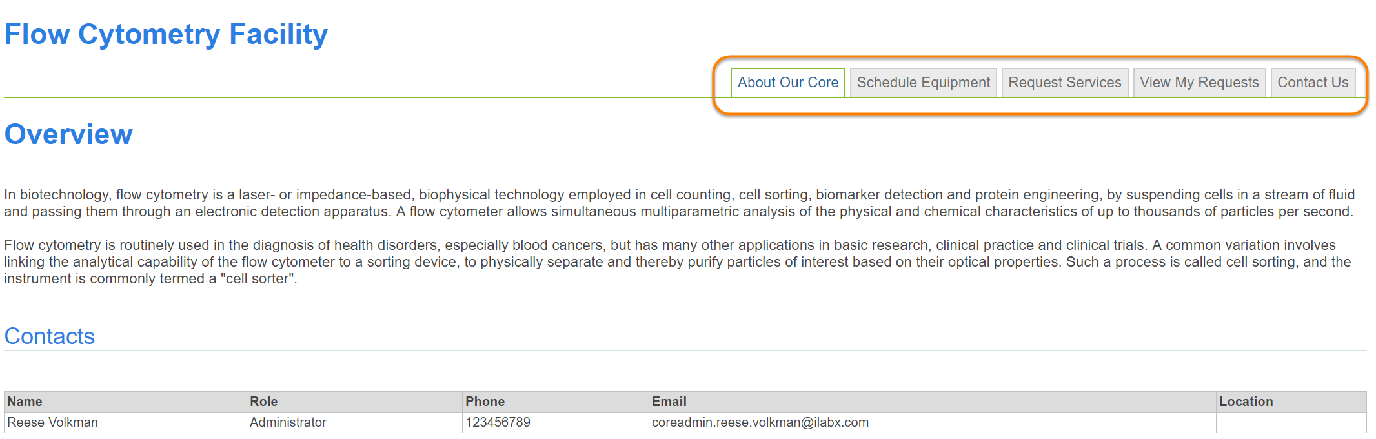The height and width of the screenshot is (439, 1376).
Task: Open the About Our Core tab
Action: click(787, 83)
